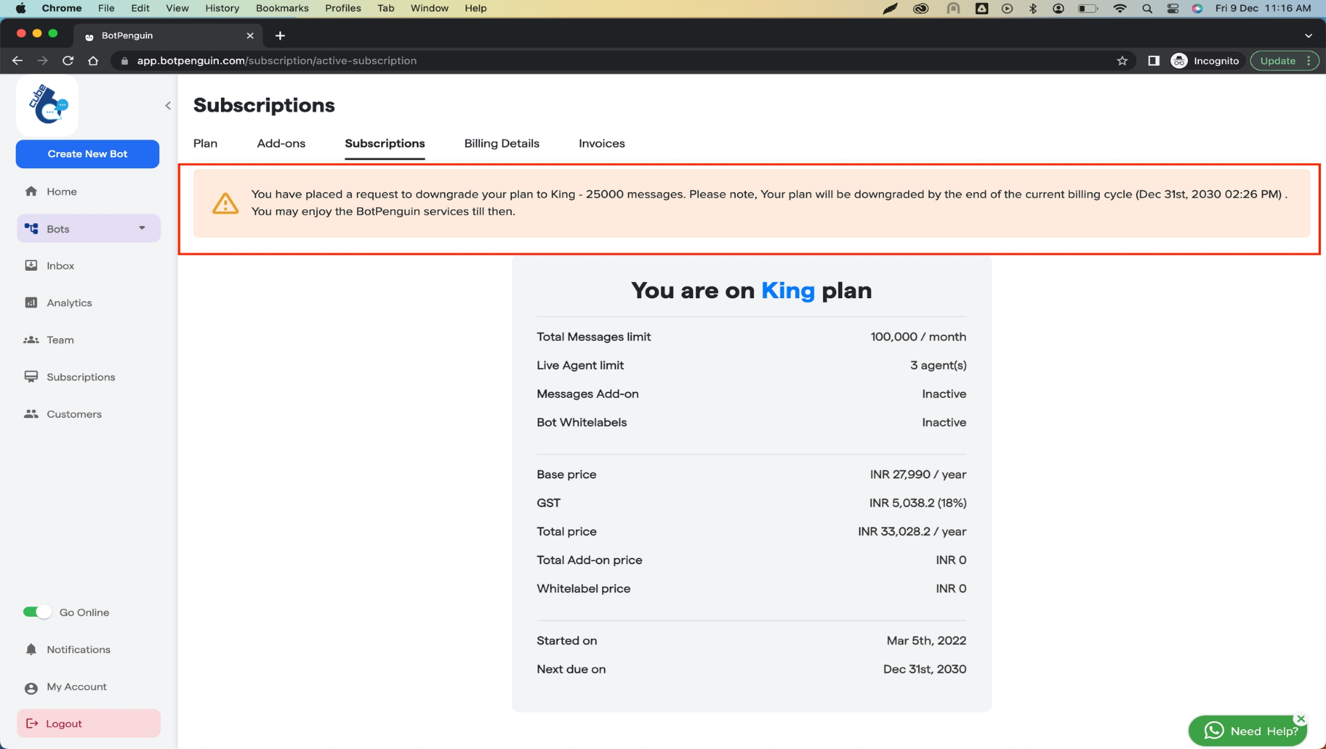Image resolution: width=1326 pixels, height=749 pixels.
Task: Click the Home house icon
Action: [x=31, y=191]
